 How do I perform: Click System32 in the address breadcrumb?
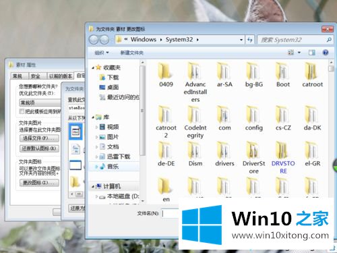pos(179,40)
